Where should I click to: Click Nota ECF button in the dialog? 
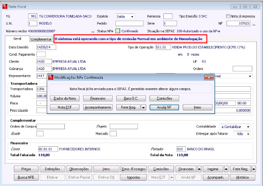point(65,108)
